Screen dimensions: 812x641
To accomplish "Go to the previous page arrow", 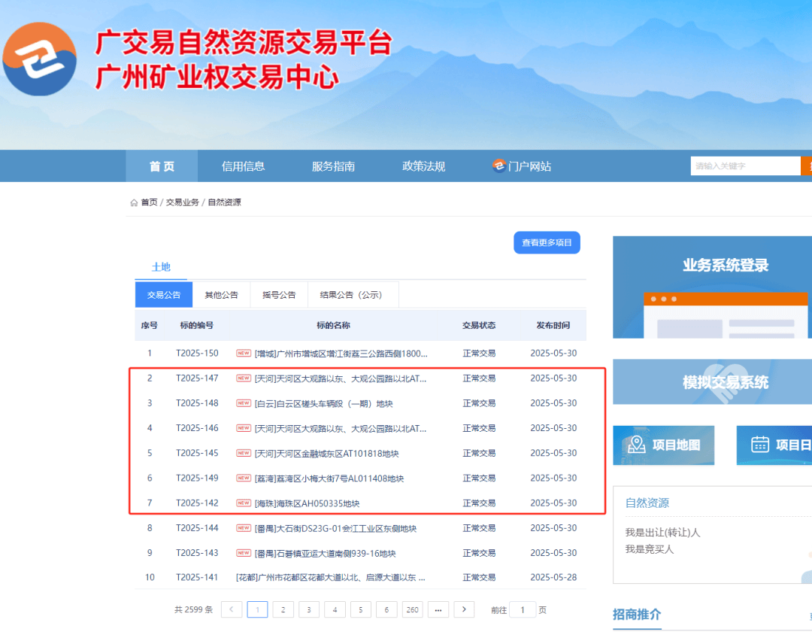I will tap(232, 609).
